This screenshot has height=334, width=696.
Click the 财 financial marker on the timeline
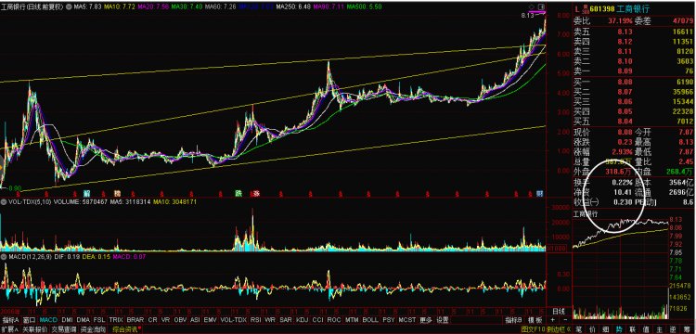[x=539, y=193]
